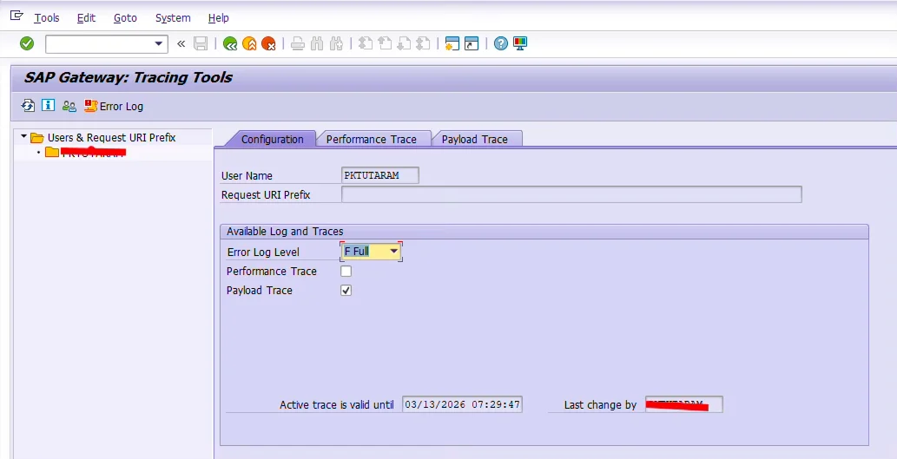Open the SAP menu icon beside Tools

pos(16,16)
